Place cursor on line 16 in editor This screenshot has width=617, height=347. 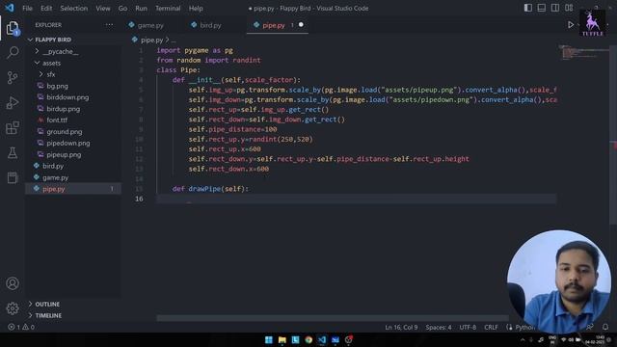[x=356, y=199]
